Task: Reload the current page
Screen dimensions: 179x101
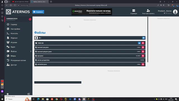Action: coord(15,5)
